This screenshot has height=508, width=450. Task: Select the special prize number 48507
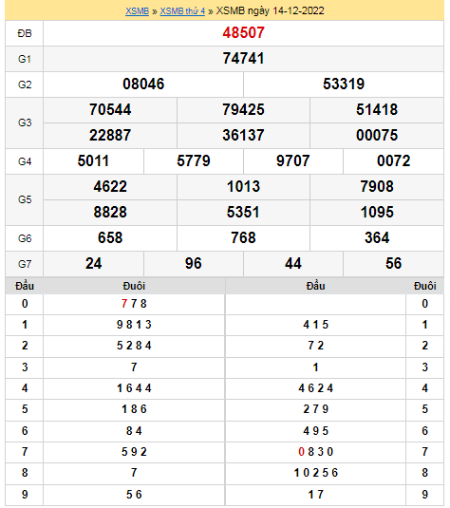point(243,32)
